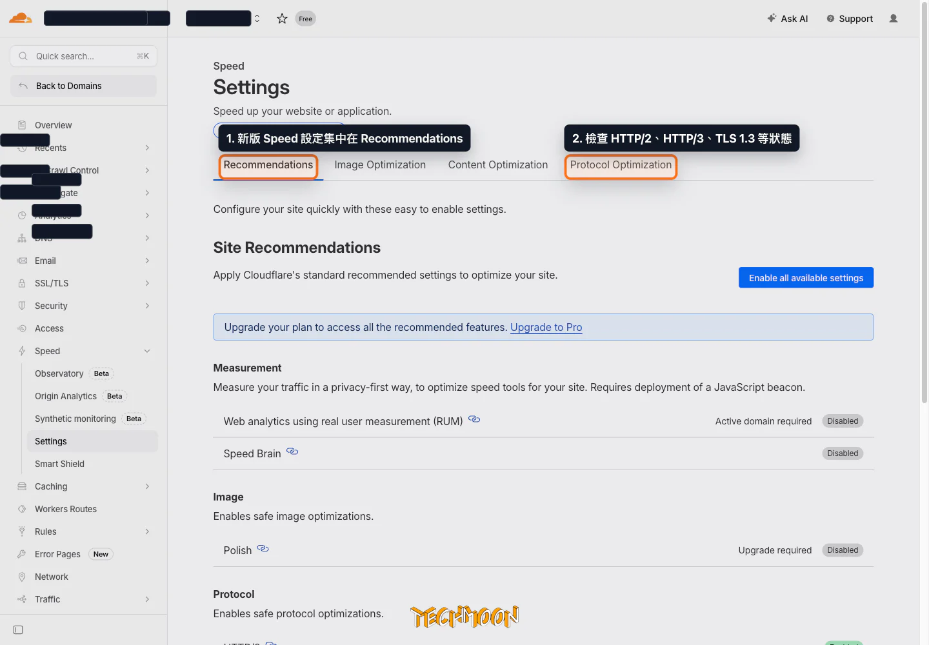This screenshot has width=929, height=645.
Task: Go to the Protocol Optimization tab
Action: coord(621,165)
